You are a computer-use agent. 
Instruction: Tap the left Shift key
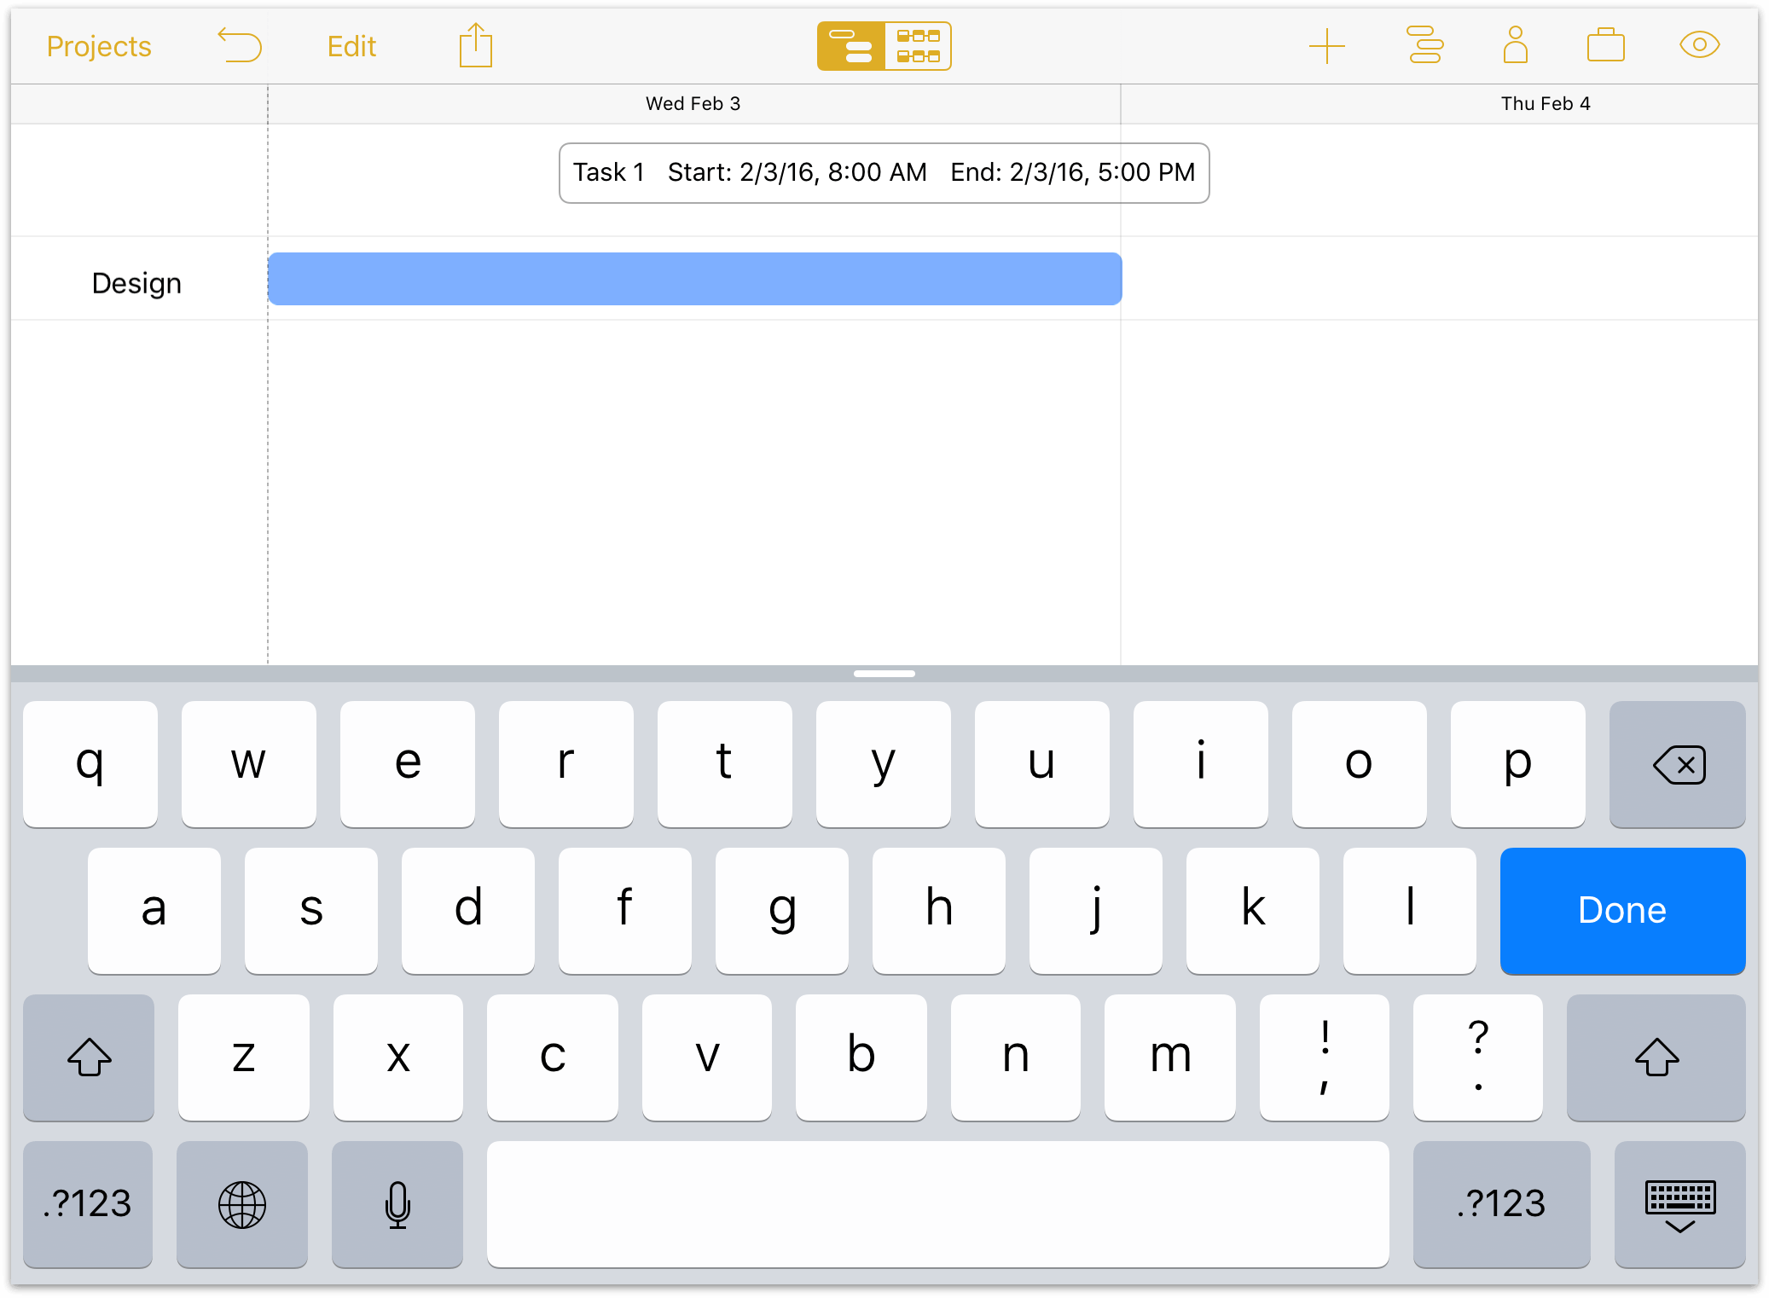89,1058
